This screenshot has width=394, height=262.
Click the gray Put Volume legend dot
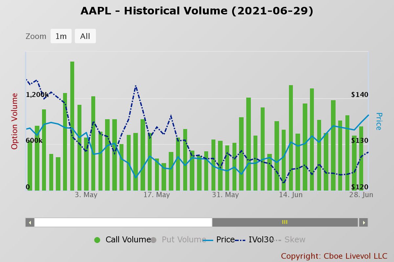coord(153,240)
